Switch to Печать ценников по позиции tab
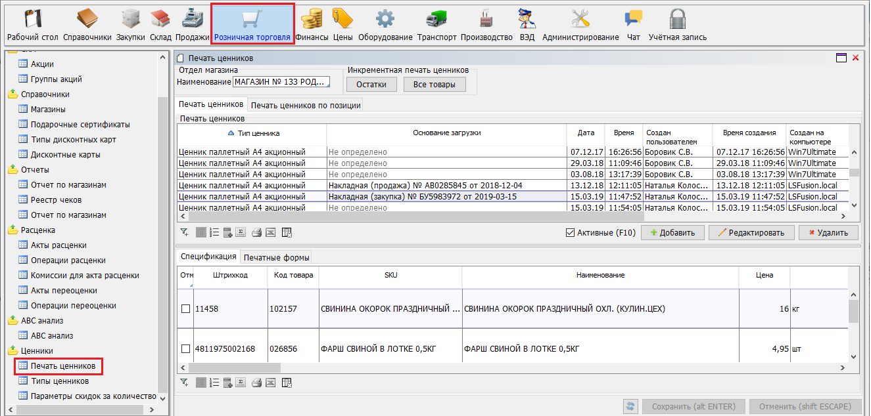Image resolution: width=871 pixels, height=416 pixels. (305, 105)
